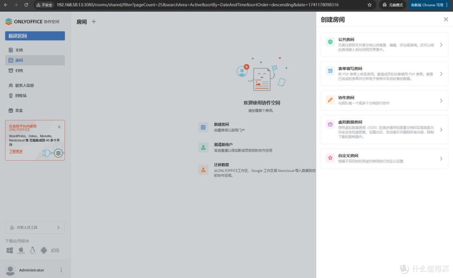This screenshot has width=453, height=278.
Task: Open 回收站 in the left sidebar
Action: (21, 96)
